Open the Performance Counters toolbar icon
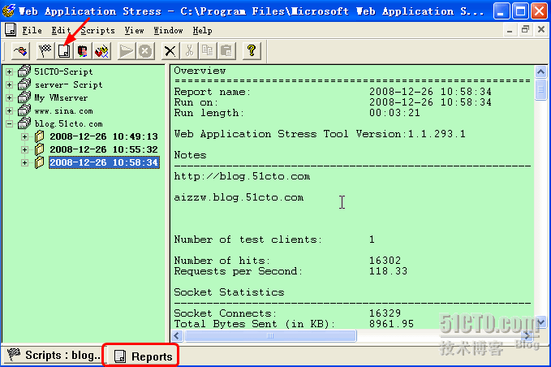This screenshot has height=367, width=551. (x=83, y=51)
